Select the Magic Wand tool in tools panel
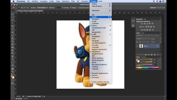The image size is (177, 100). point(12,23)
